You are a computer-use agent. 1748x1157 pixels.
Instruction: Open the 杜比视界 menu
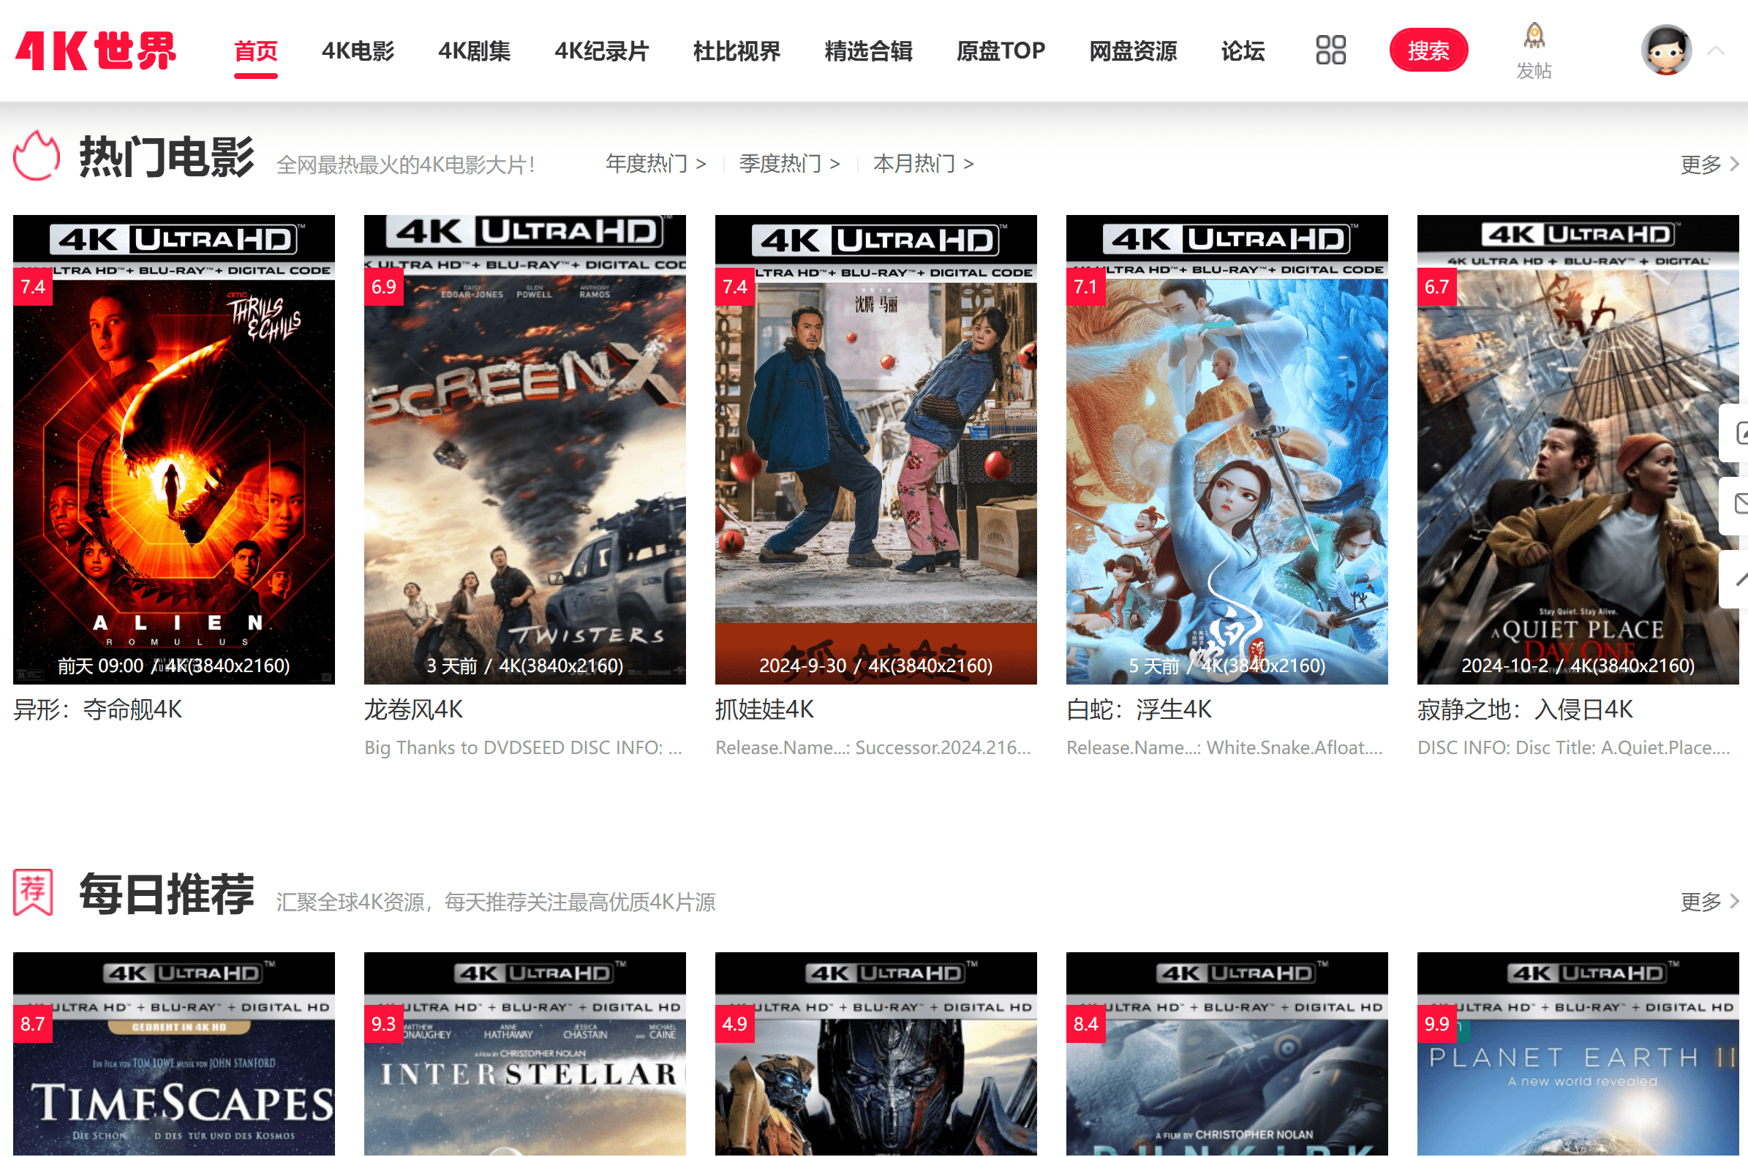(737, 51)
